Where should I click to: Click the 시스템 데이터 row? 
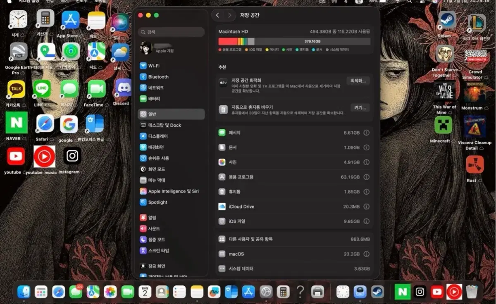[294, 268]
